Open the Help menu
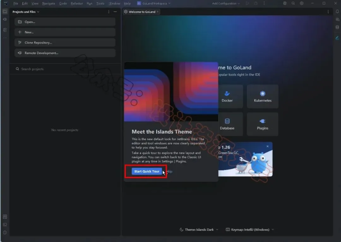This screenshot has height=242, width=341. pos(127,3)
